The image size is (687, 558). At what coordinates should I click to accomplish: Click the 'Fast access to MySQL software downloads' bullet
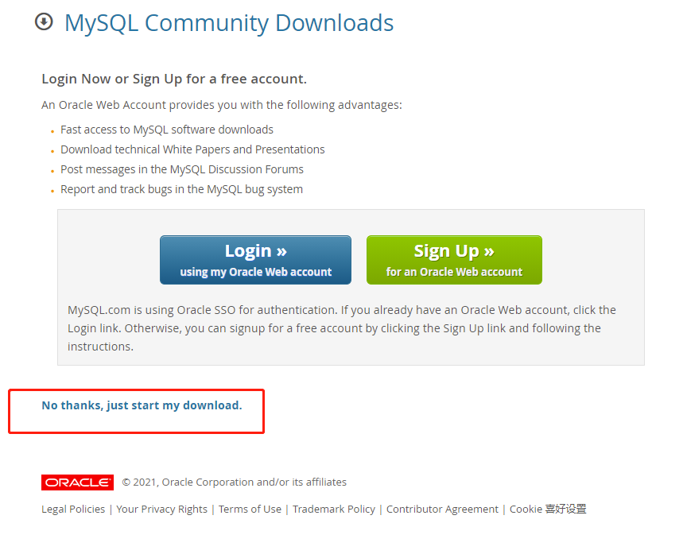(x=167, y=130)
